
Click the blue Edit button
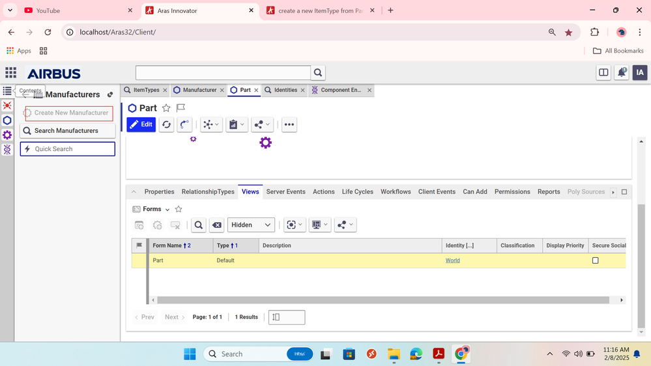pyautogui.click(x=141, y=124)
